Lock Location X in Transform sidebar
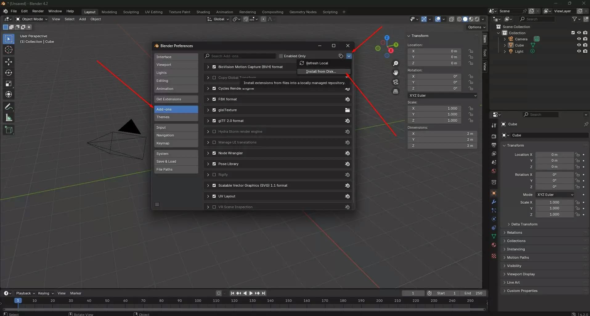 click(x=471, y=51)
